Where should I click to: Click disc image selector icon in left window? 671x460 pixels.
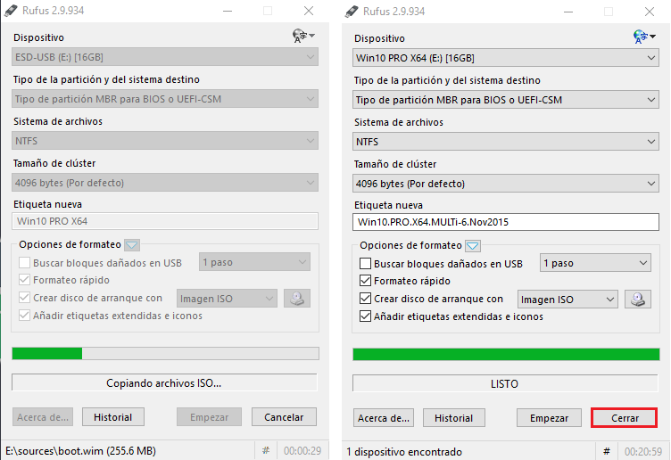[x=297, y=299]
